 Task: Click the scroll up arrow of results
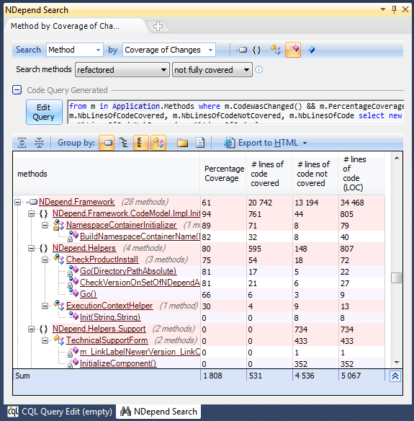click(x=397, y=158)
